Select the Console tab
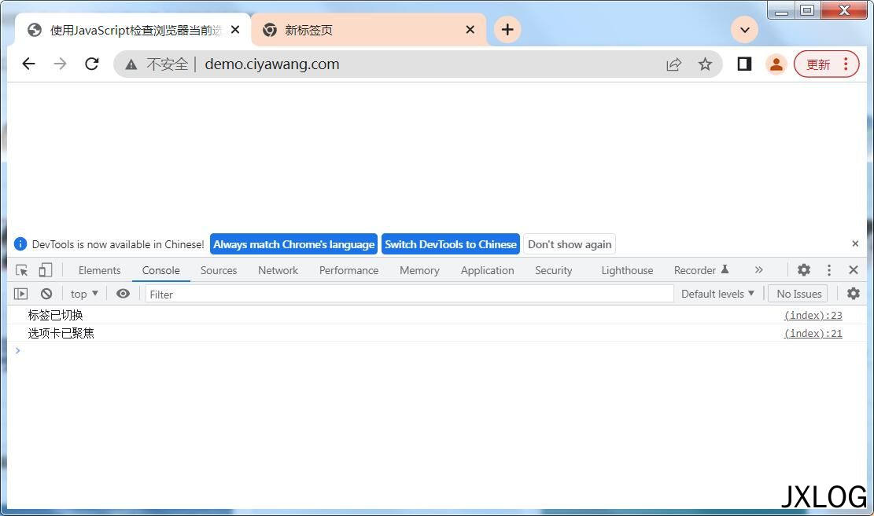Image resolution: width=874 pixels, height=516 pixels. point(160,270)
